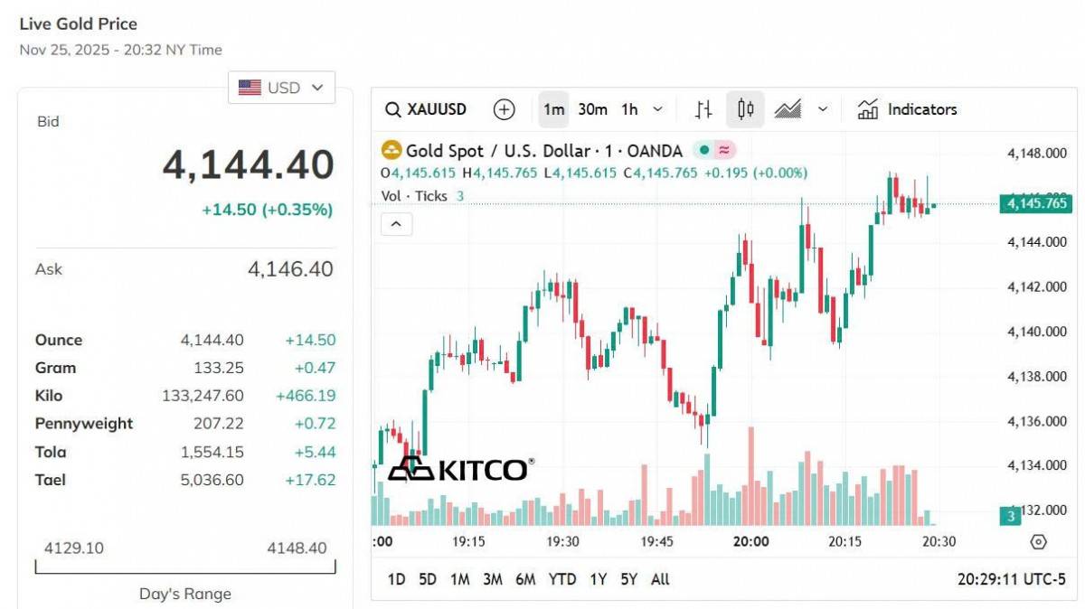Click the add symbol plus icon
The height and width of the screenshot is (609, 1085).
tap(504, 110)
